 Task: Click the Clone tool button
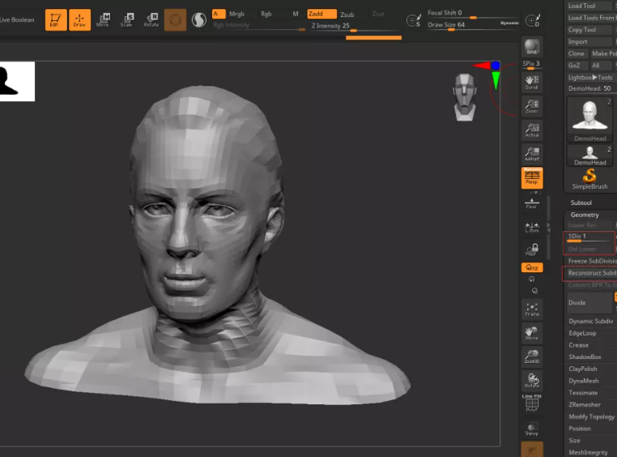click(577, 53)
